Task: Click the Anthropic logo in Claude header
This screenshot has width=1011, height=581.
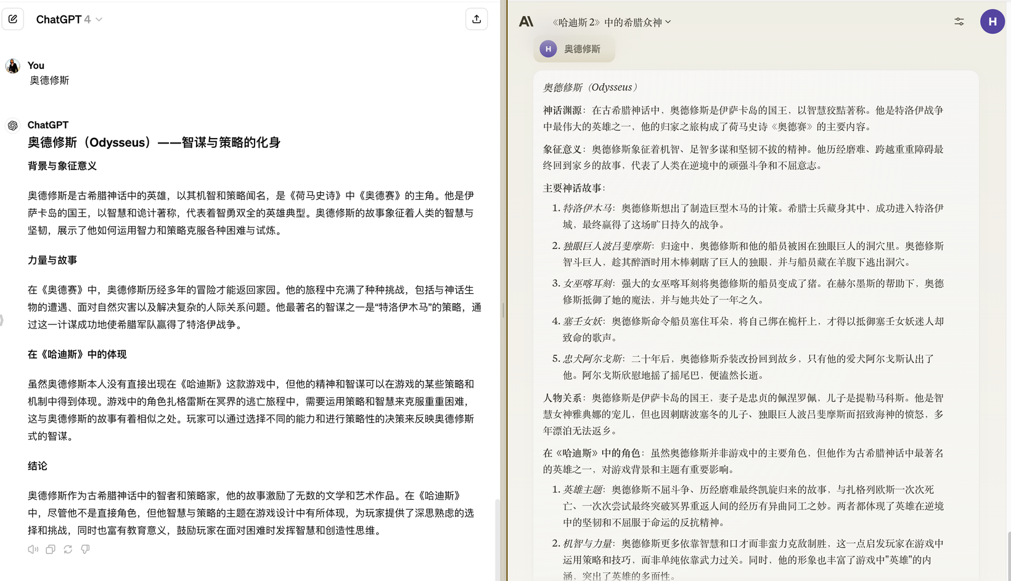Action: (x=526, y=22)
